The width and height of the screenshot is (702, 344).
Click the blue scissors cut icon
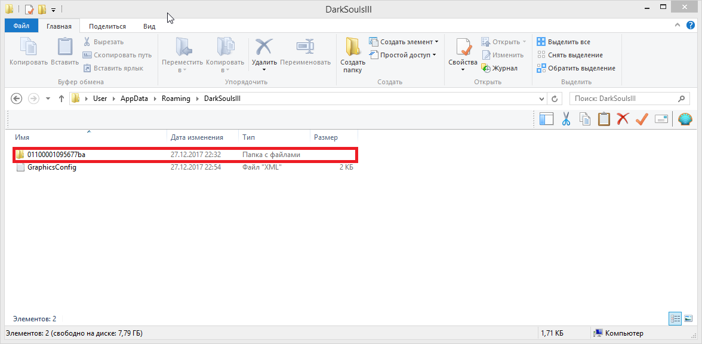tap(566, 119)
